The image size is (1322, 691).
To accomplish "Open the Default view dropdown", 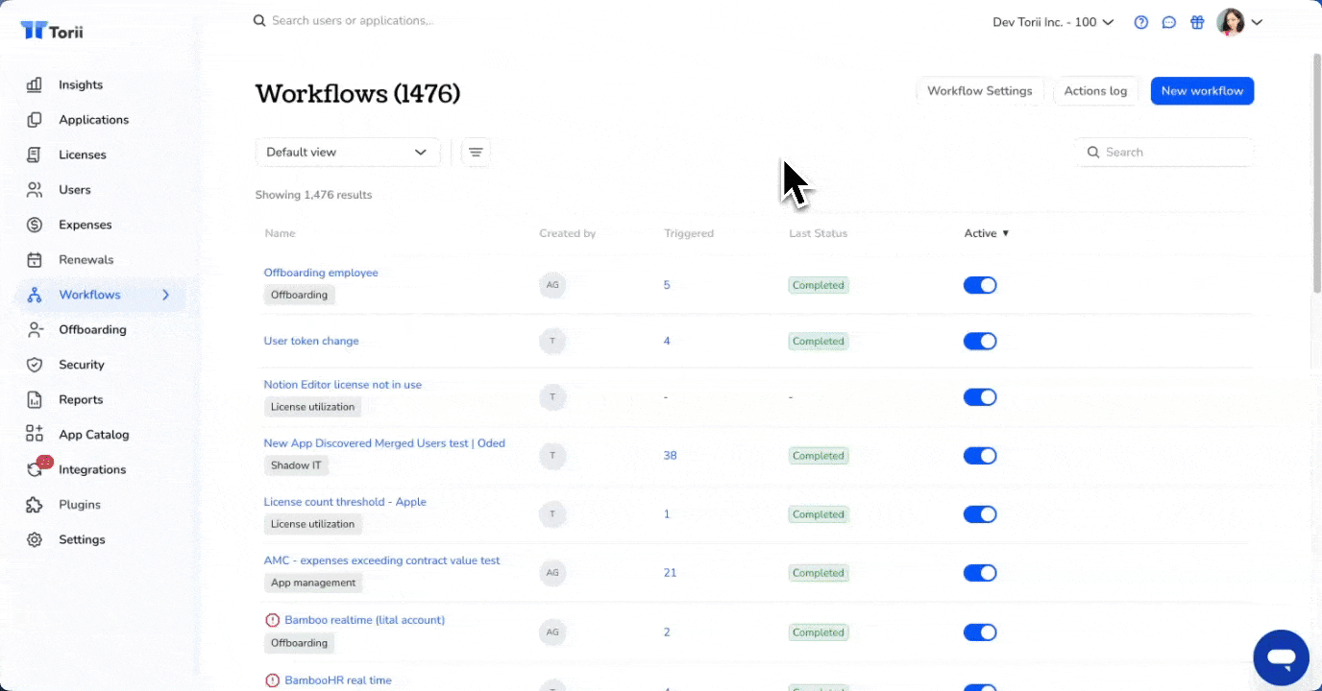I will tap(348, 152).
